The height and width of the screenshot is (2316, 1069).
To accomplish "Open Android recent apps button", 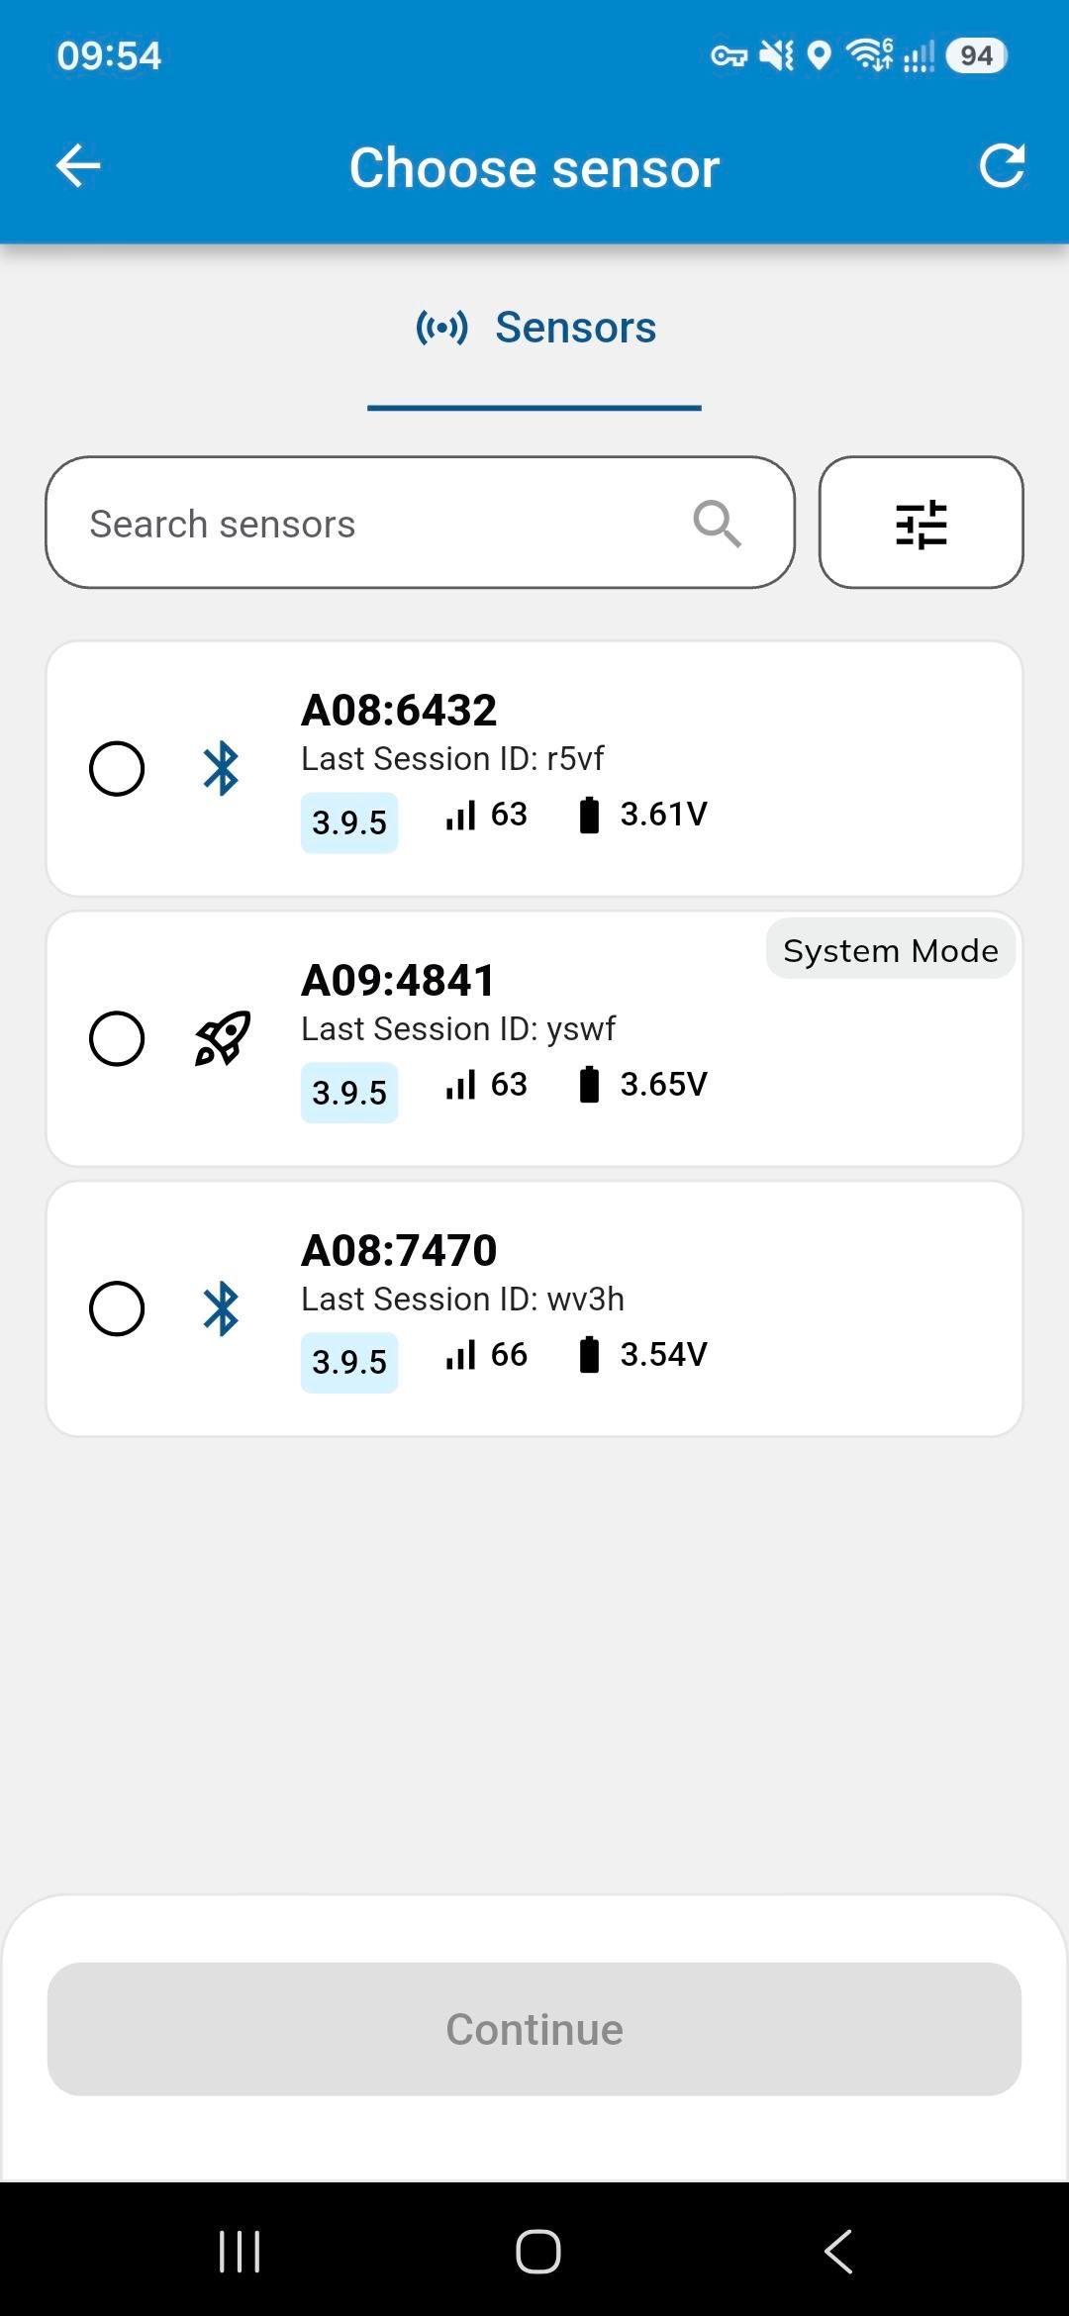I will 239,2251.
